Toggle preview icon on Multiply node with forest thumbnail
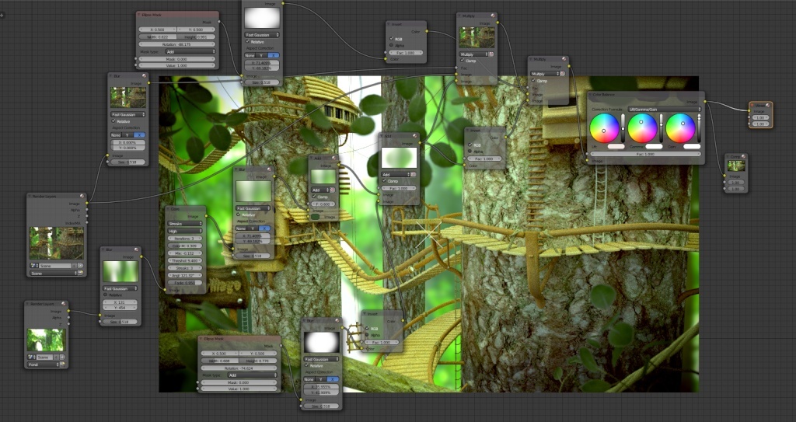 pos(492,16)
